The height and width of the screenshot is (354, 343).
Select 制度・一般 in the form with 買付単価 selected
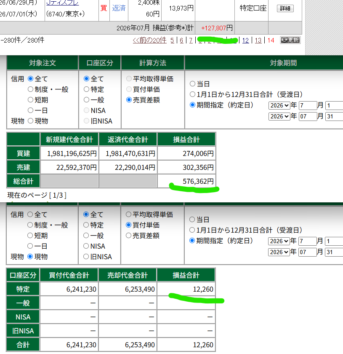coord(30,225)
